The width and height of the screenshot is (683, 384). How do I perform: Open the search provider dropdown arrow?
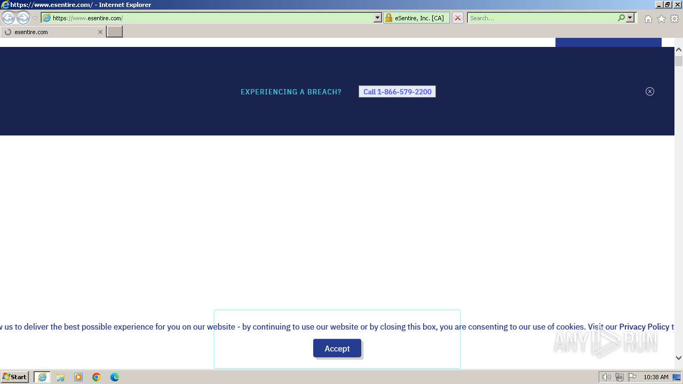630,18
